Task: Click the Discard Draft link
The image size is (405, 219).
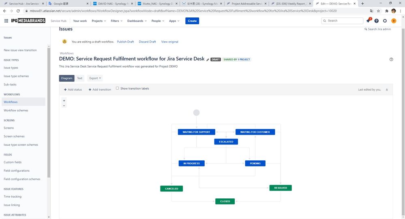Action: click(147, 42)
